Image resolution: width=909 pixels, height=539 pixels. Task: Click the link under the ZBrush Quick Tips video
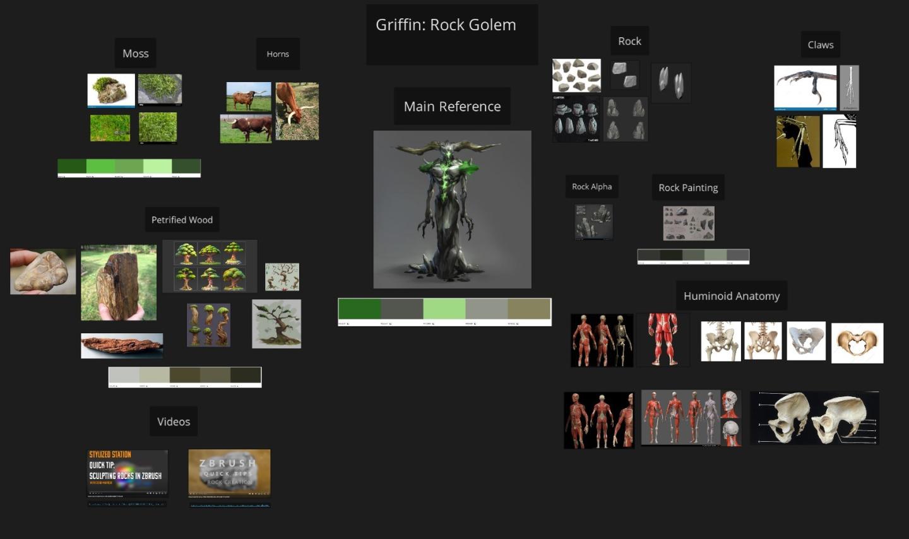[x=229, y=505]
